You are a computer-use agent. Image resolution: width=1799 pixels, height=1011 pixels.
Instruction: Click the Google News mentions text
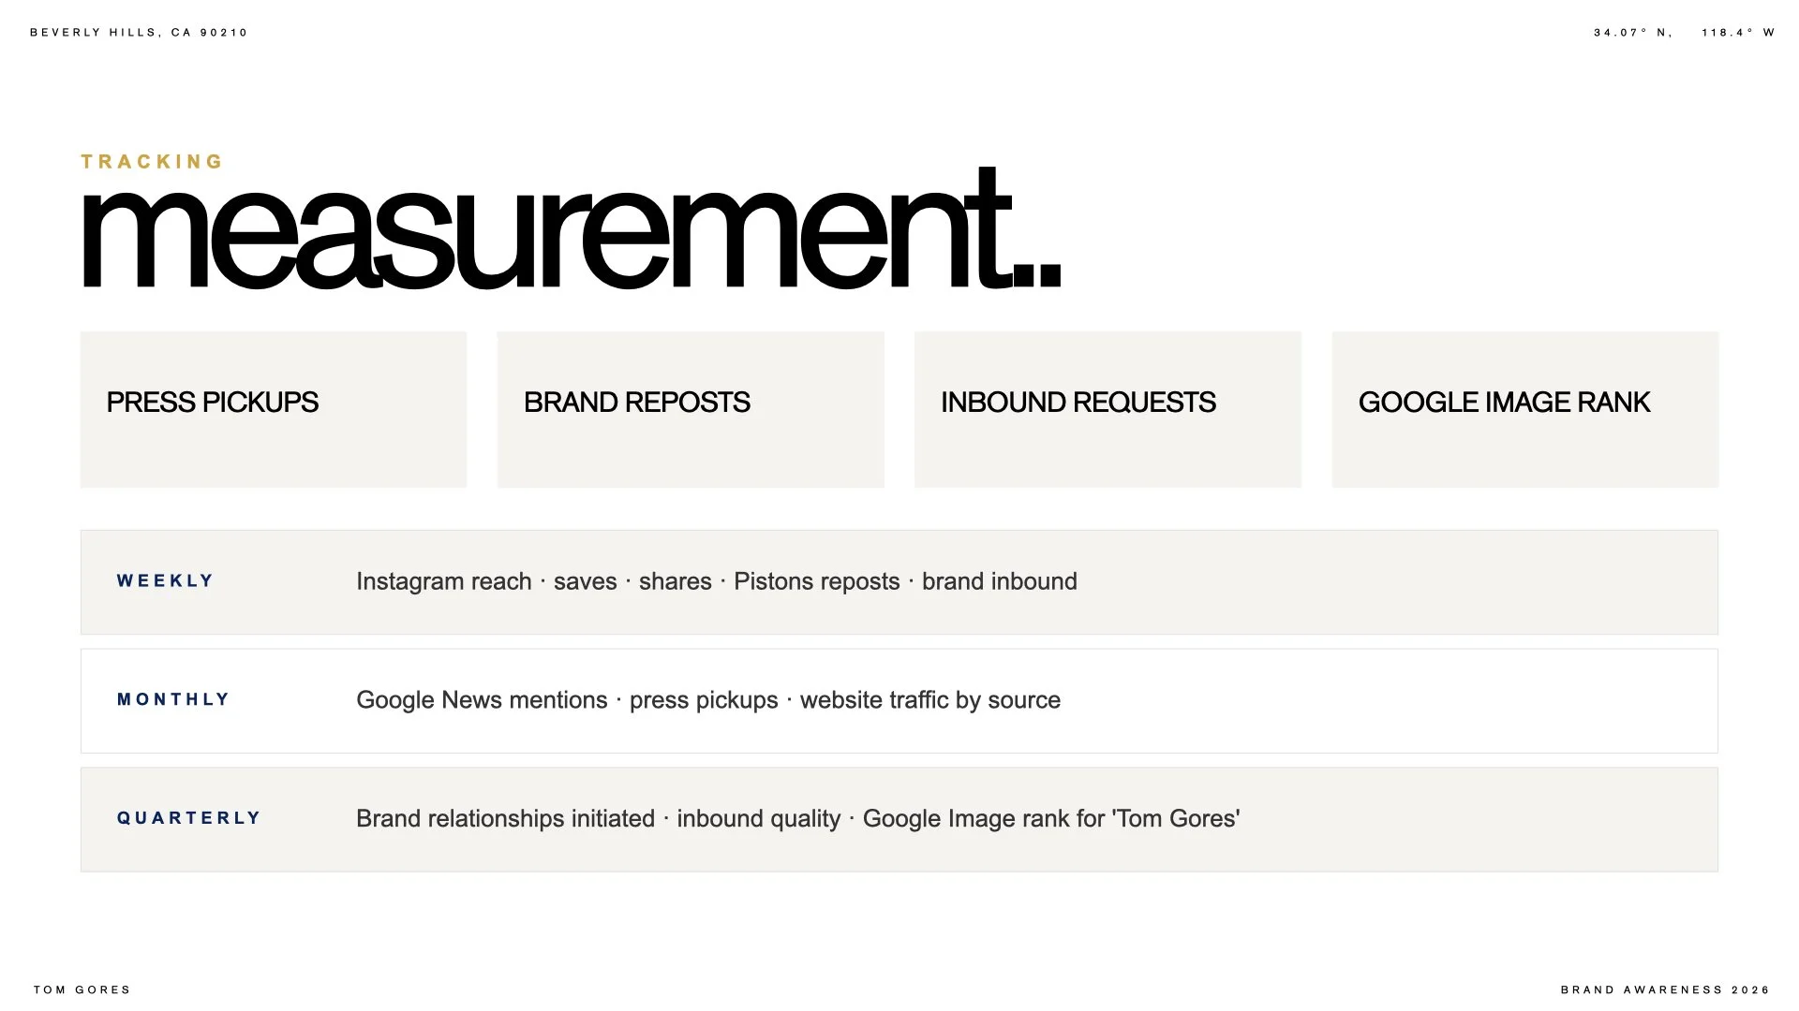click(x=482, y=700)
